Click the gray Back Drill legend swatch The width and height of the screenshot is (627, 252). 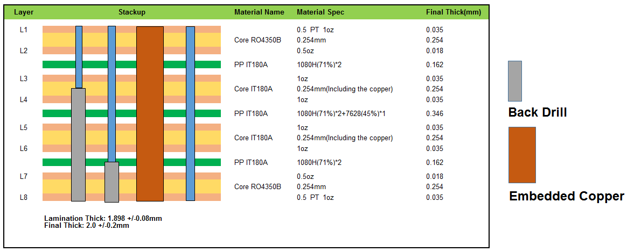[x=515, y=81]
